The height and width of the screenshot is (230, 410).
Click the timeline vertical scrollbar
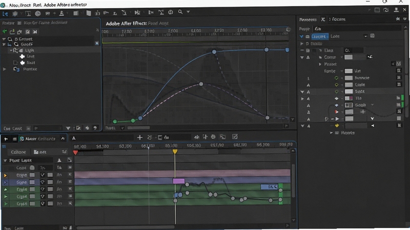pos(293,180)
